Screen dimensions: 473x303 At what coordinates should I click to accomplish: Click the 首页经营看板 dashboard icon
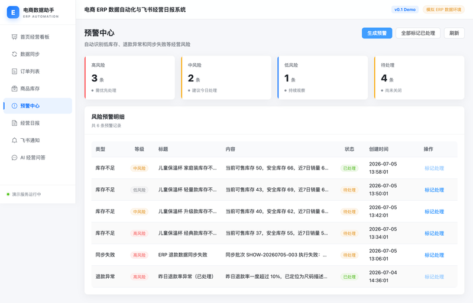pos(14,37)
